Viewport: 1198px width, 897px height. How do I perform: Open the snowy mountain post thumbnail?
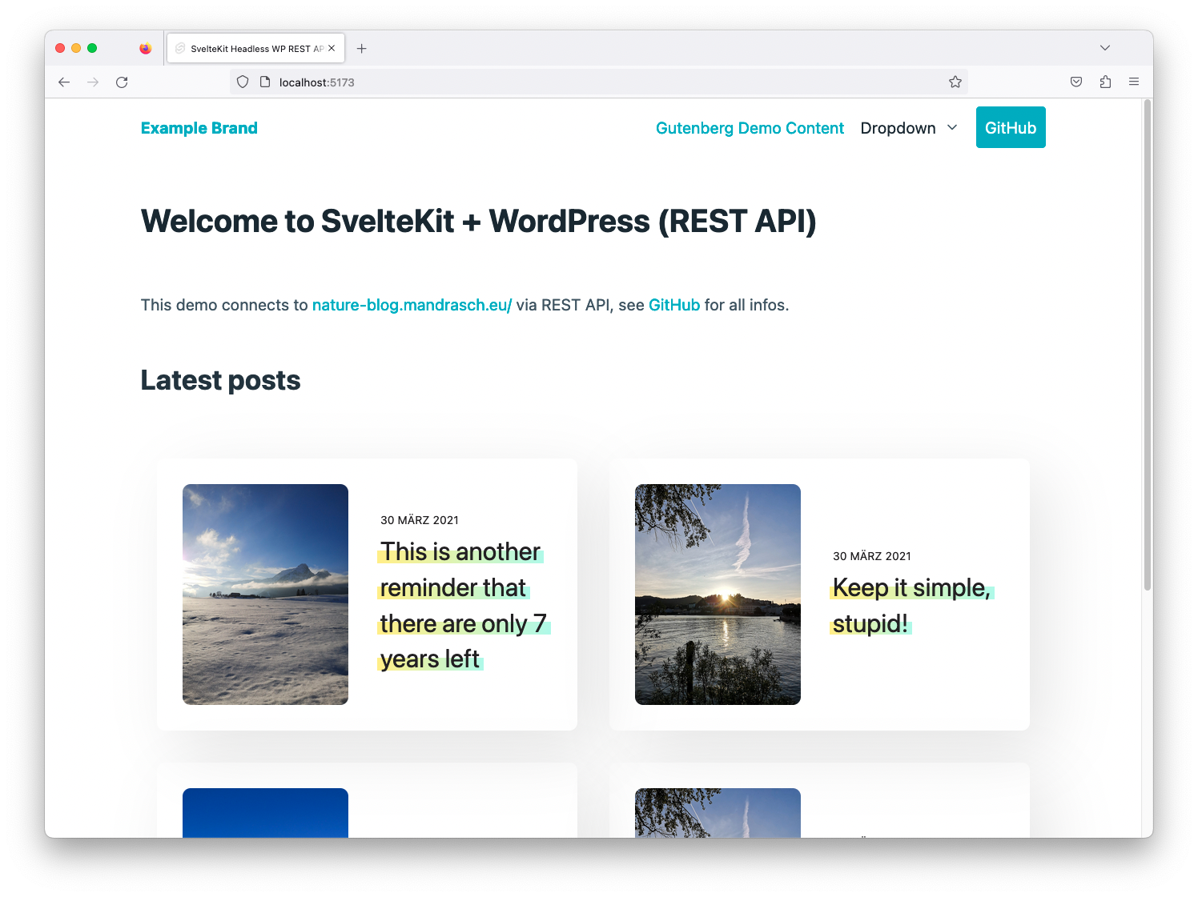[265, 594]
